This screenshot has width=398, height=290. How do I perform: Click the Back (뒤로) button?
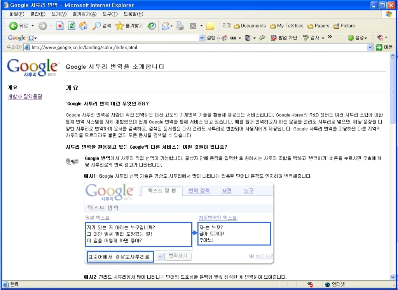[18, 26]
